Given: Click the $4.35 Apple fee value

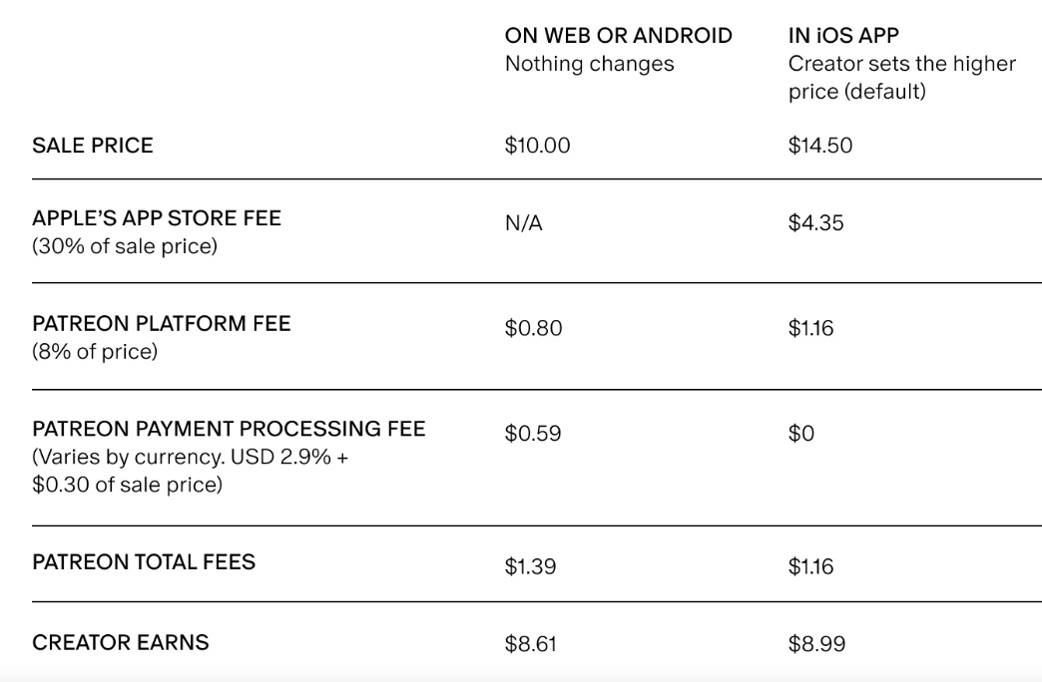Looking at the screenshot, I should tap(816, 223).
